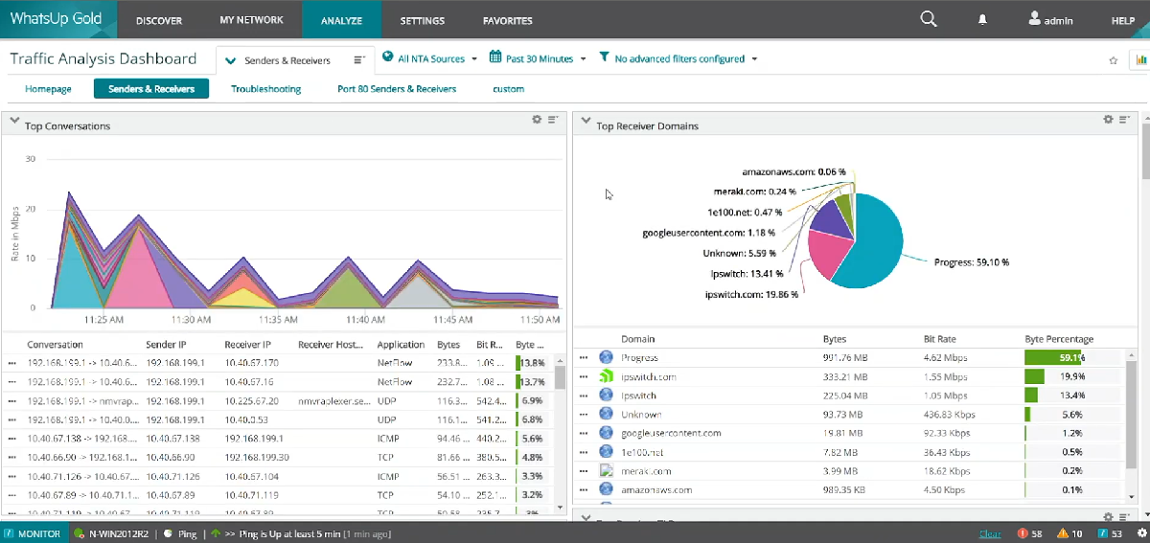Click the globe icon for All NTA Sources

[388, 57]
